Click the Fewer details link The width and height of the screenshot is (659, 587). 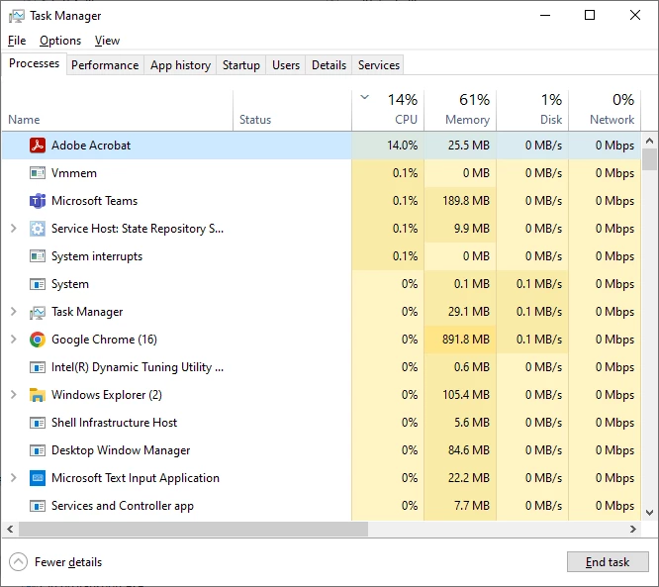(68, 562)
